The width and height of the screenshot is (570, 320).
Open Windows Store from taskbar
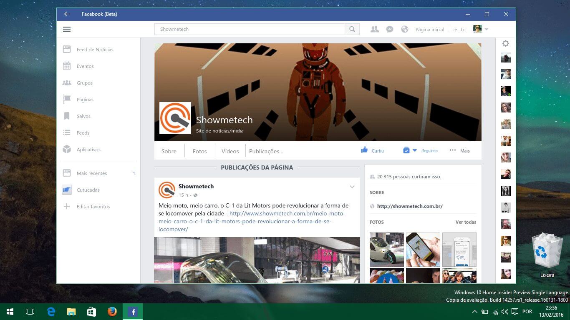[x=91, y=312]
